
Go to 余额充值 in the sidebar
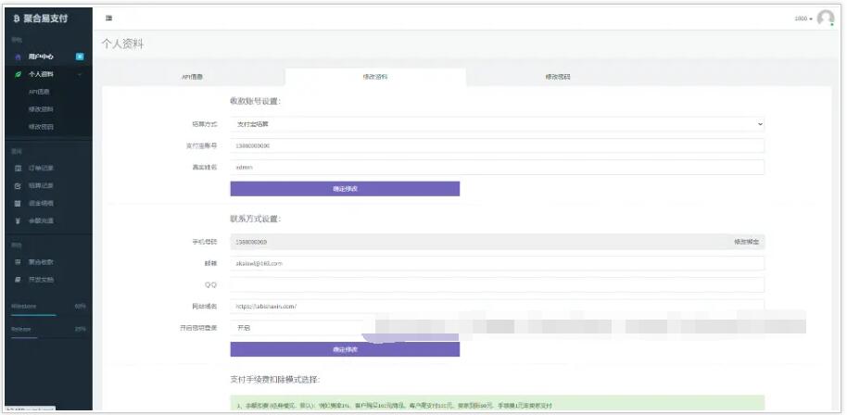[41, 220]
